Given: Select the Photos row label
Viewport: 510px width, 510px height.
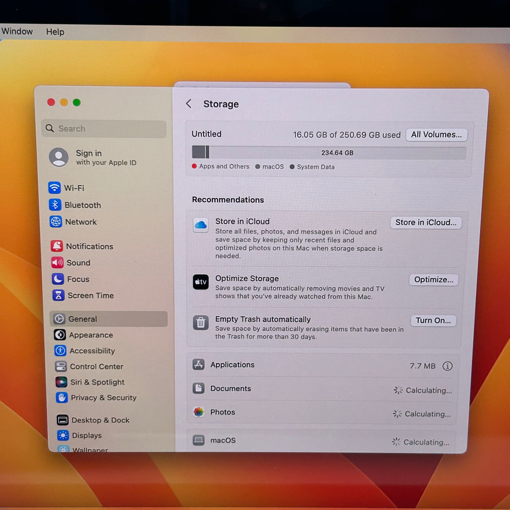Looking at the screenshot, I should (x=223, y=412).
